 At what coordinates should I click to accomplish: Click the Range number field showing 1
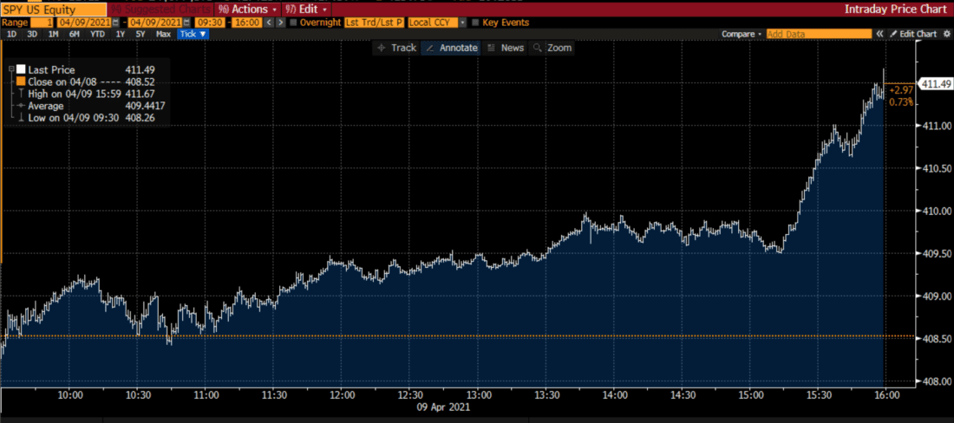pos(42,23)
